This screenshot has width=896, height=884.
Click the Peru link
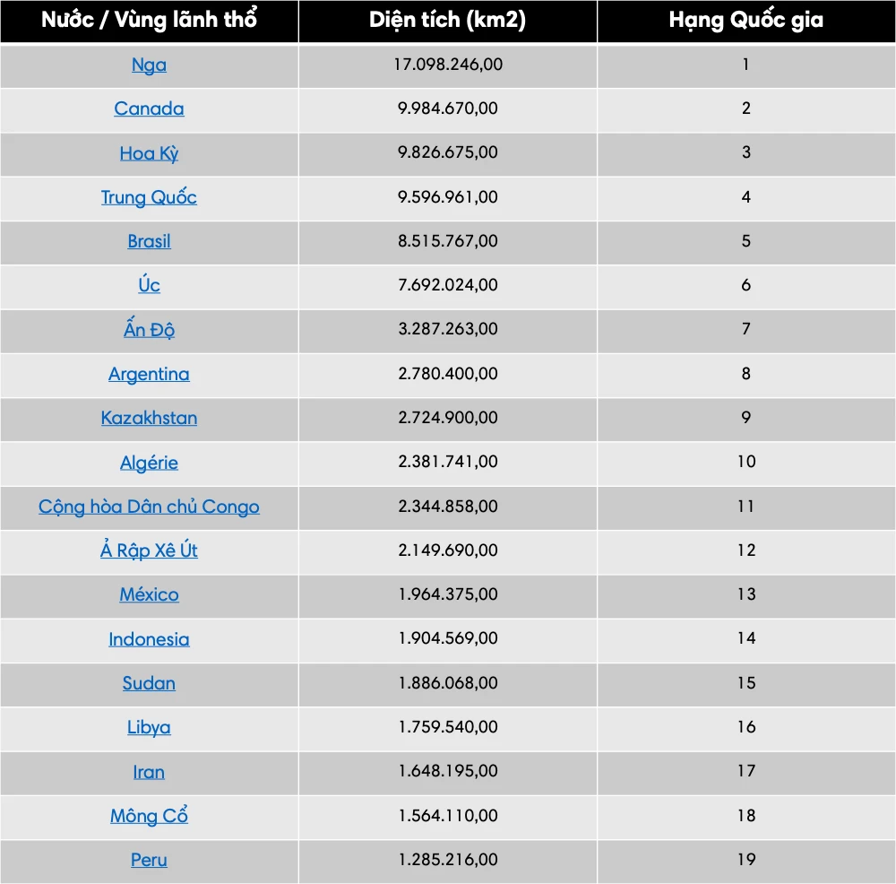coord(149,860)
